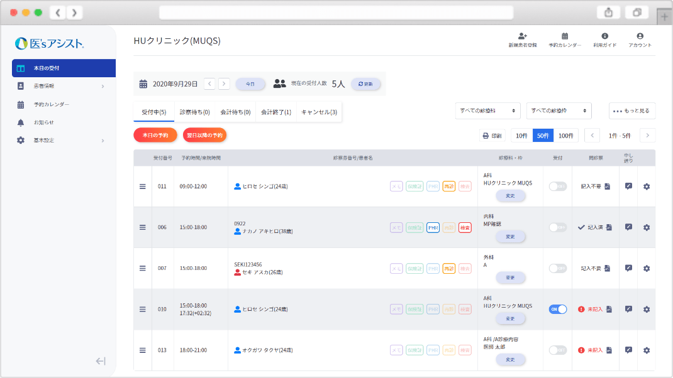Click the drag handle icon for row 007

(x=143, y=268)
